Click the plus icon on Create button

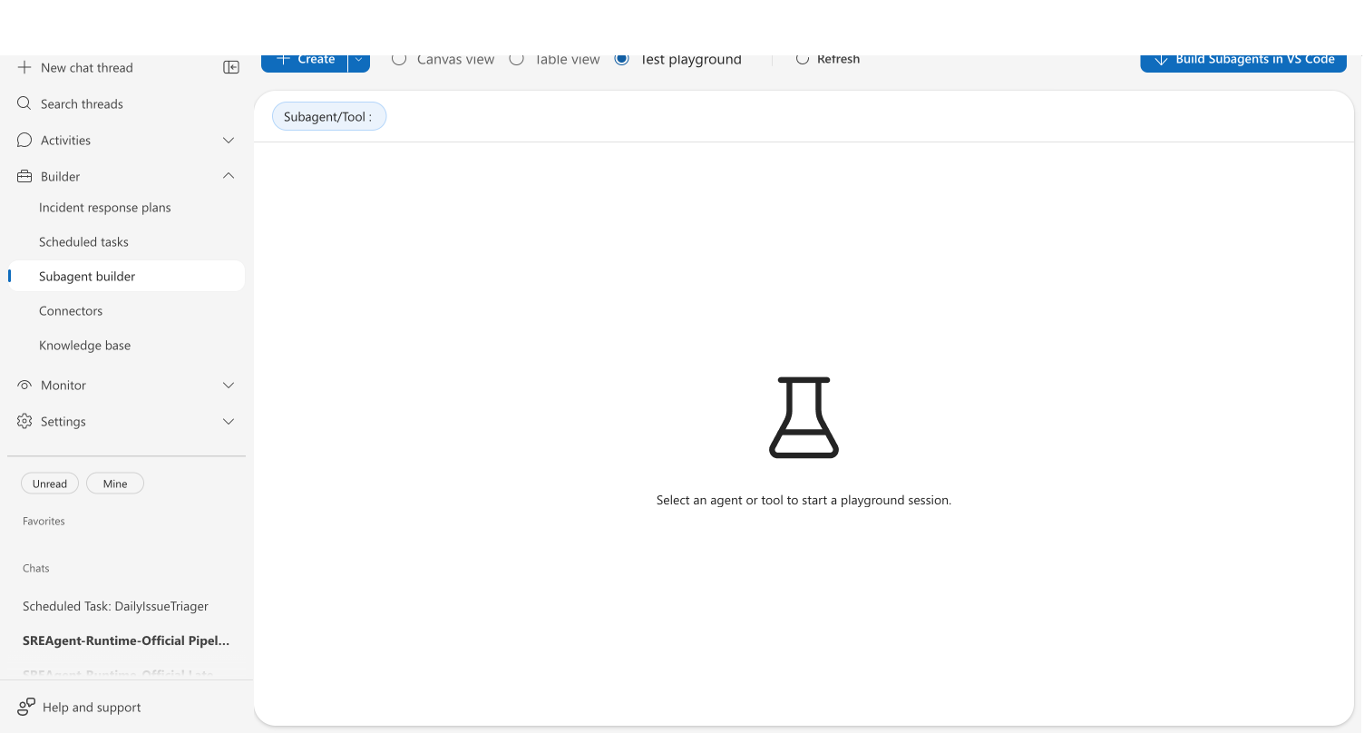pyautogui.click(x=283, y=60)
